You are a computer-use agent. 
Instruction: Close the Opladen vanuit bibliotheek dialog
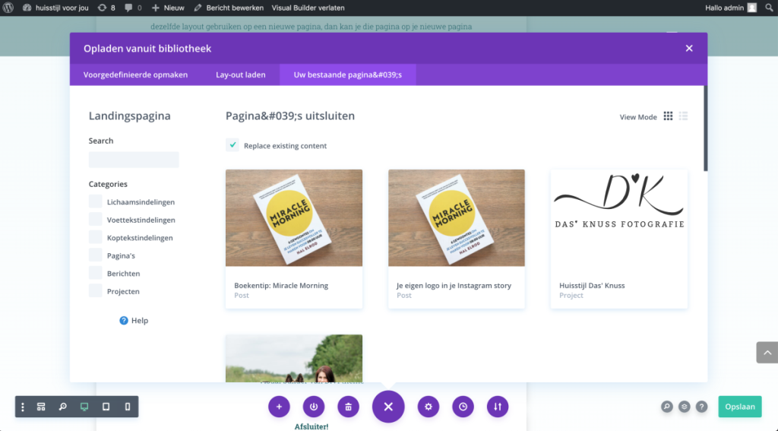coord(688,48)
